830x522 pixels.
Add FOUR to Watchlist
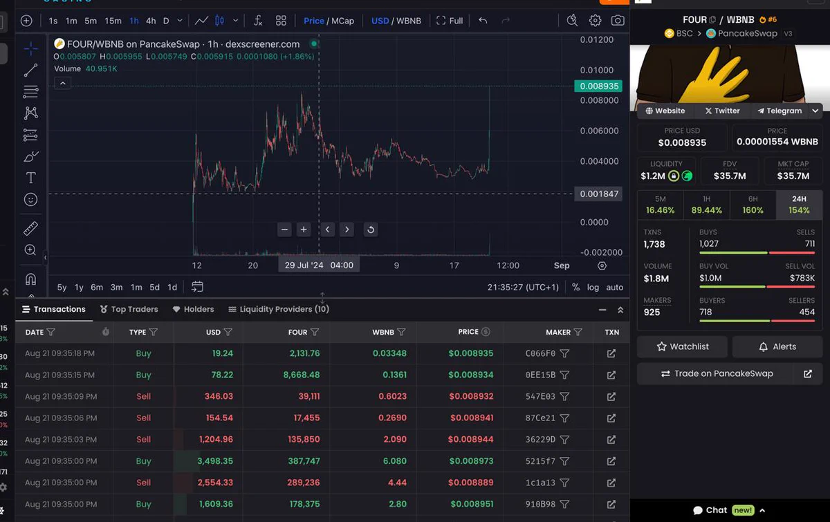682,346
